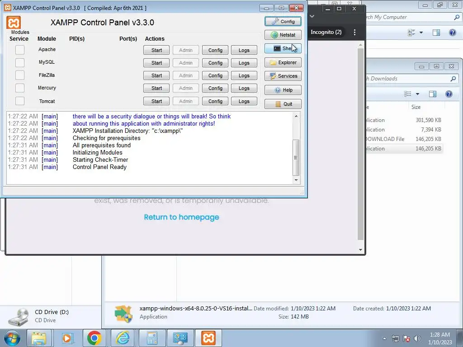Quit the XAMPP Control Panel
The image size is (463, 347).
283,104
